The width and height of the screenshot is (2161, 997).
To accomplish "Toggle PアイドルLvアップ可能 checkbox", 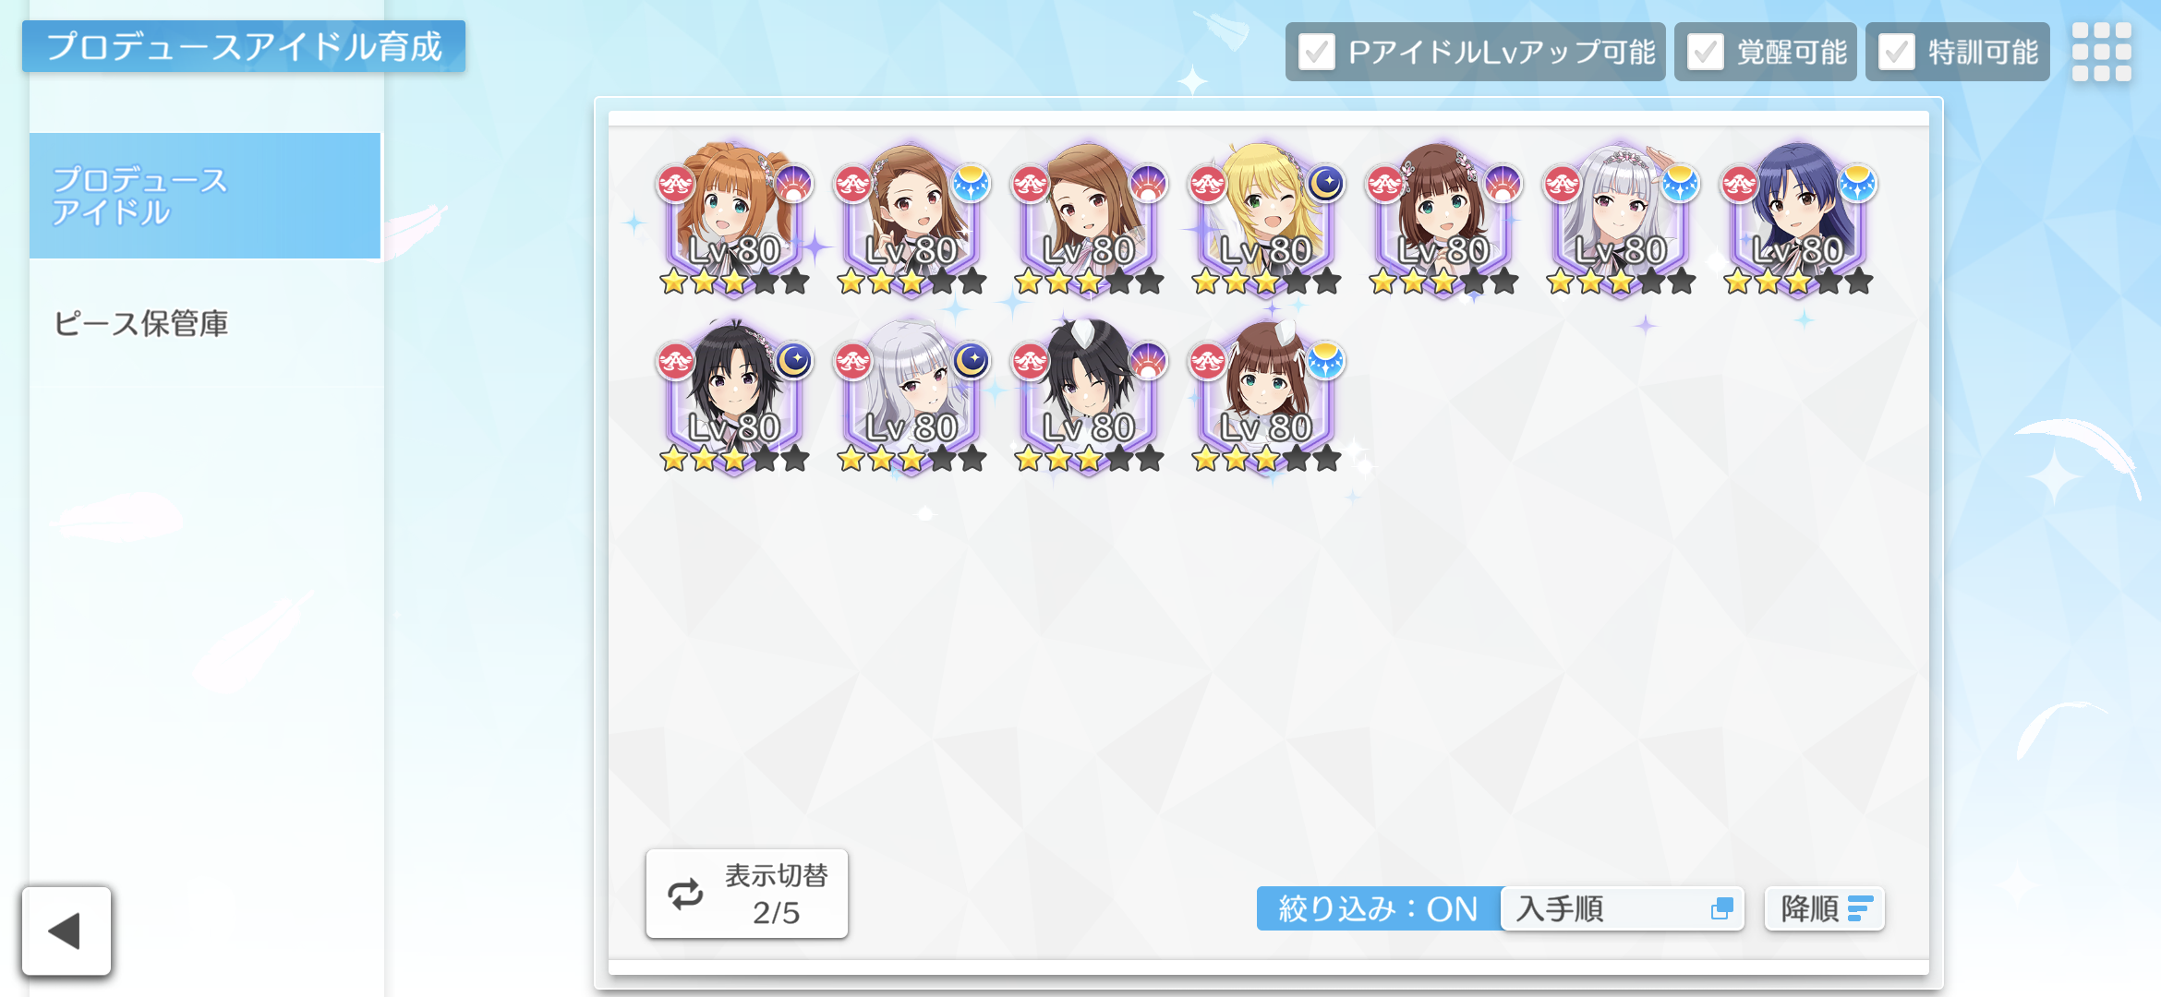I will [x=1316, y=52].
